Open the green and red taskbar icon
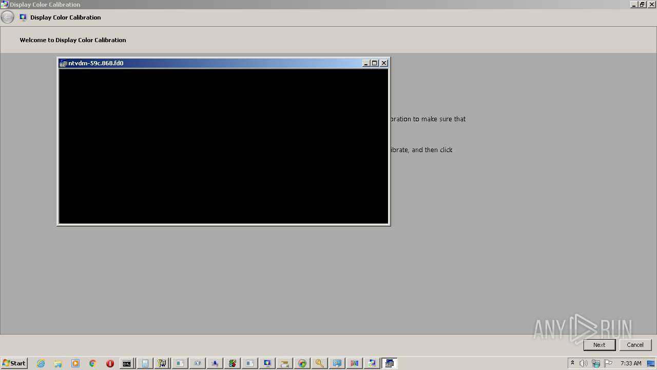Image resolution: width=657 pixels, height=370 pixels. (x=233, y=363)
